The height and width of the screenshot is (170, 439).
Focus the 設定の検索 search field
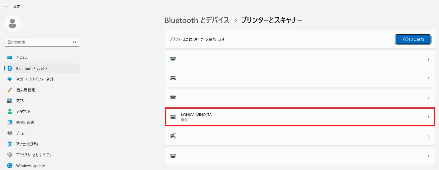tap(39, 42)
